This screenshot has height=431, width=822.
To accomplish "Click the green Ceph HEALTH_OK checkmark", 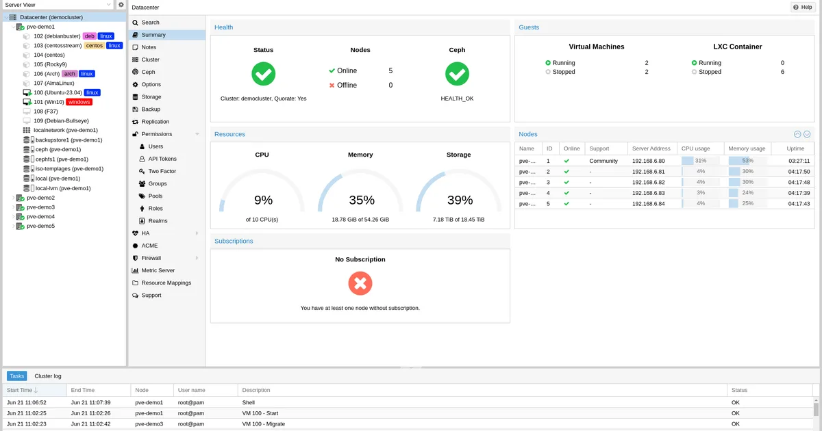I will [457, 74].
